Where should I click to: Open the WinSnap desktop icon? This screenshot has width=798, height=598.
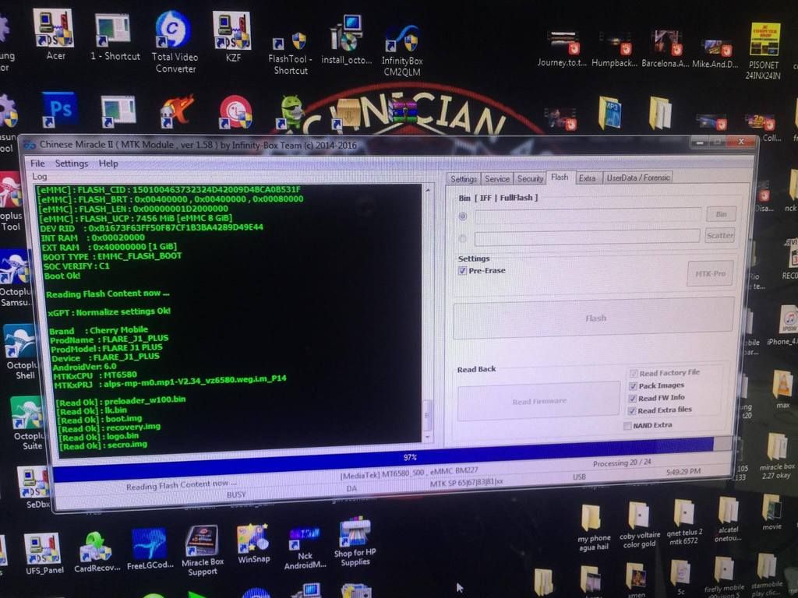click(253, 539)
